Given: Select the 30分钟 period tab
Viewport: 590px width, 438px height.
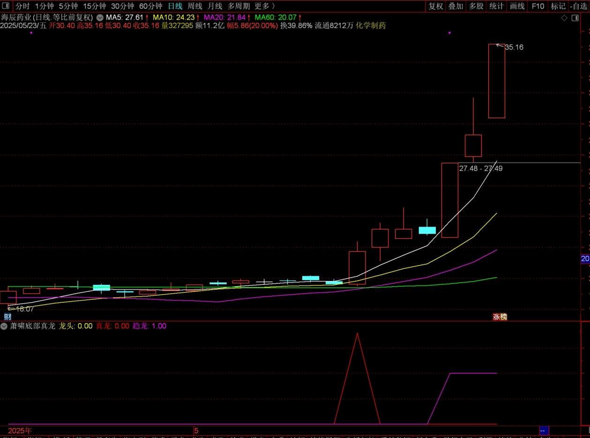Looking at the screenshot, I should click(122, 6).
